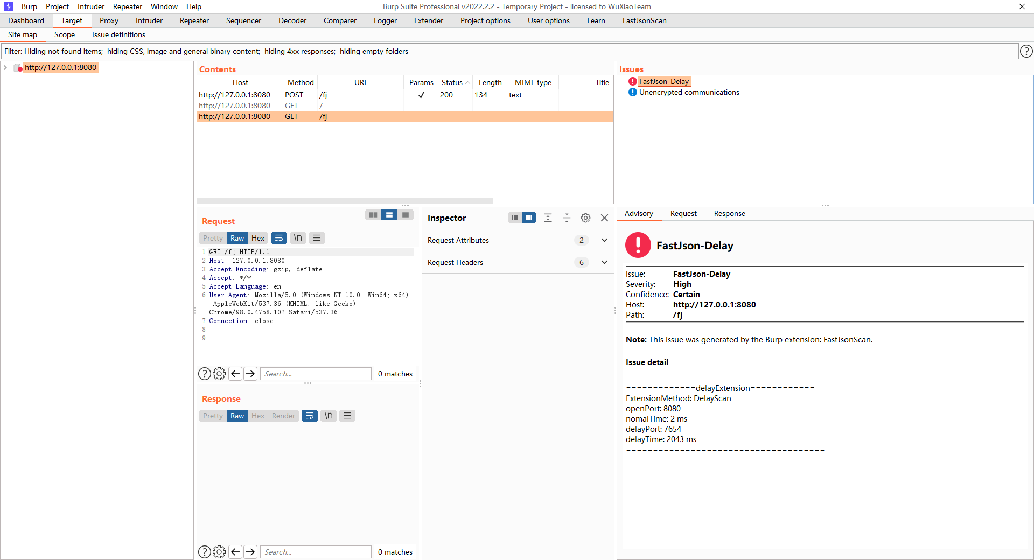Select Unencrypted communications issue

click(689, 92)
